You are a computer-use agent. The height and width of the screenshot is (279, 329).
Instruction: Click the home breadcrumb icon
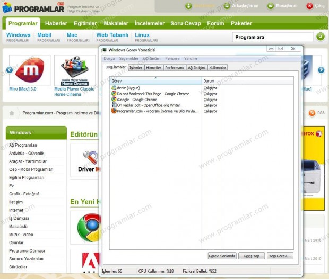(12, 113)
